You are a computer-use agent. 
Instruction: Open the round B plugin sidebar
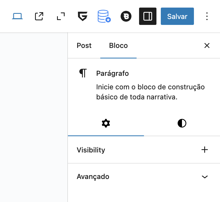click(126, 16)
